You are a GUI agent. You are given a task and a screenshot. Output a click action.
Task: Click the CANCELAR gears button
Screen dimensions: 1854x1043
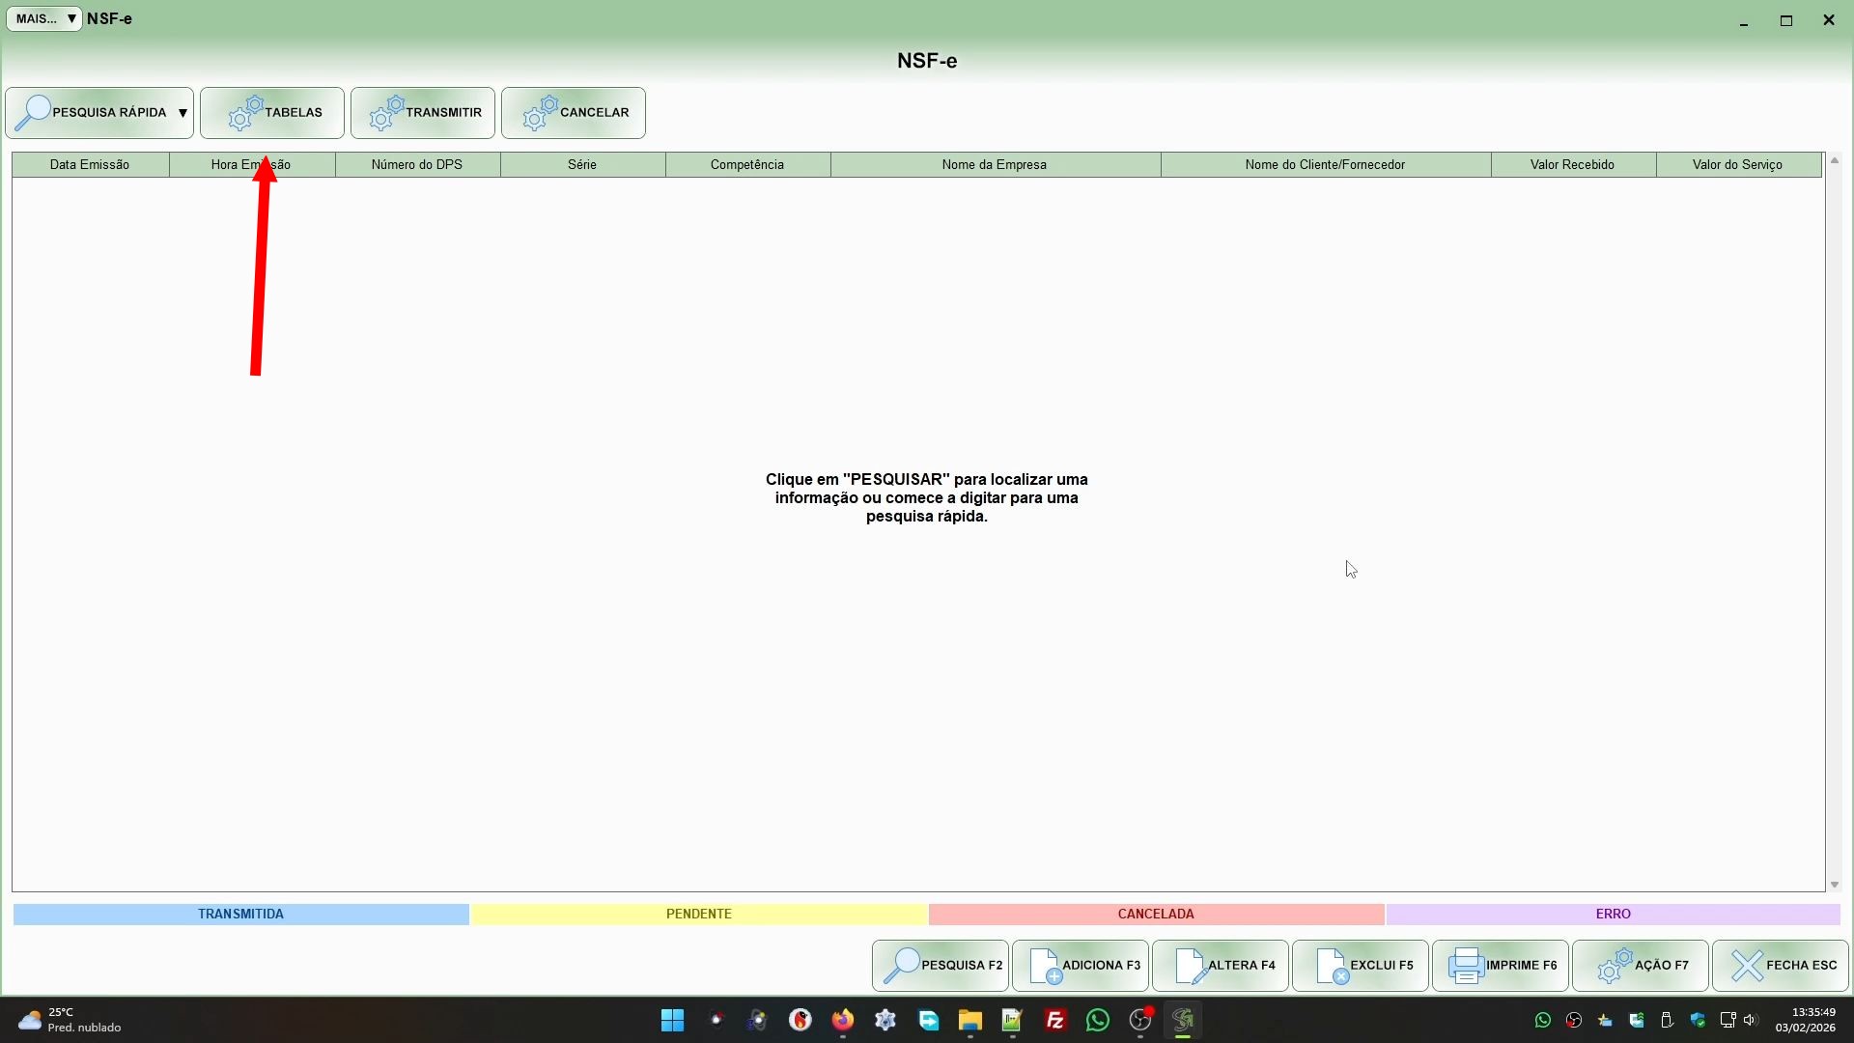tap(574, 113)
